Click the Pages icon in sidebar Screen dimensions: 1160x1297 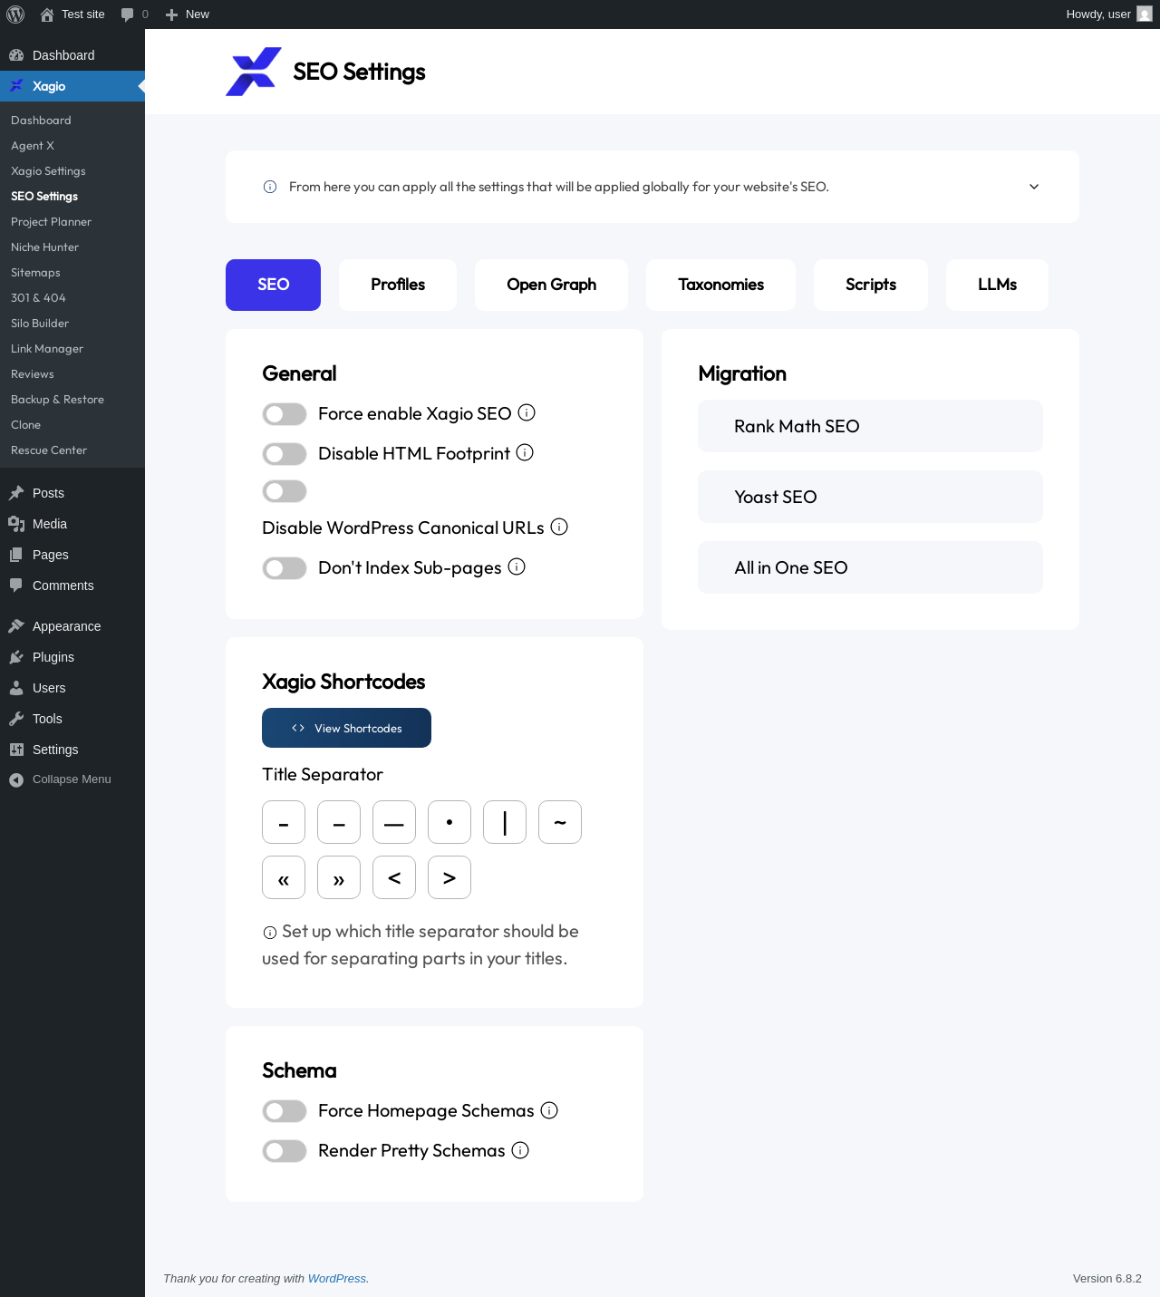(x=16, y=555)
